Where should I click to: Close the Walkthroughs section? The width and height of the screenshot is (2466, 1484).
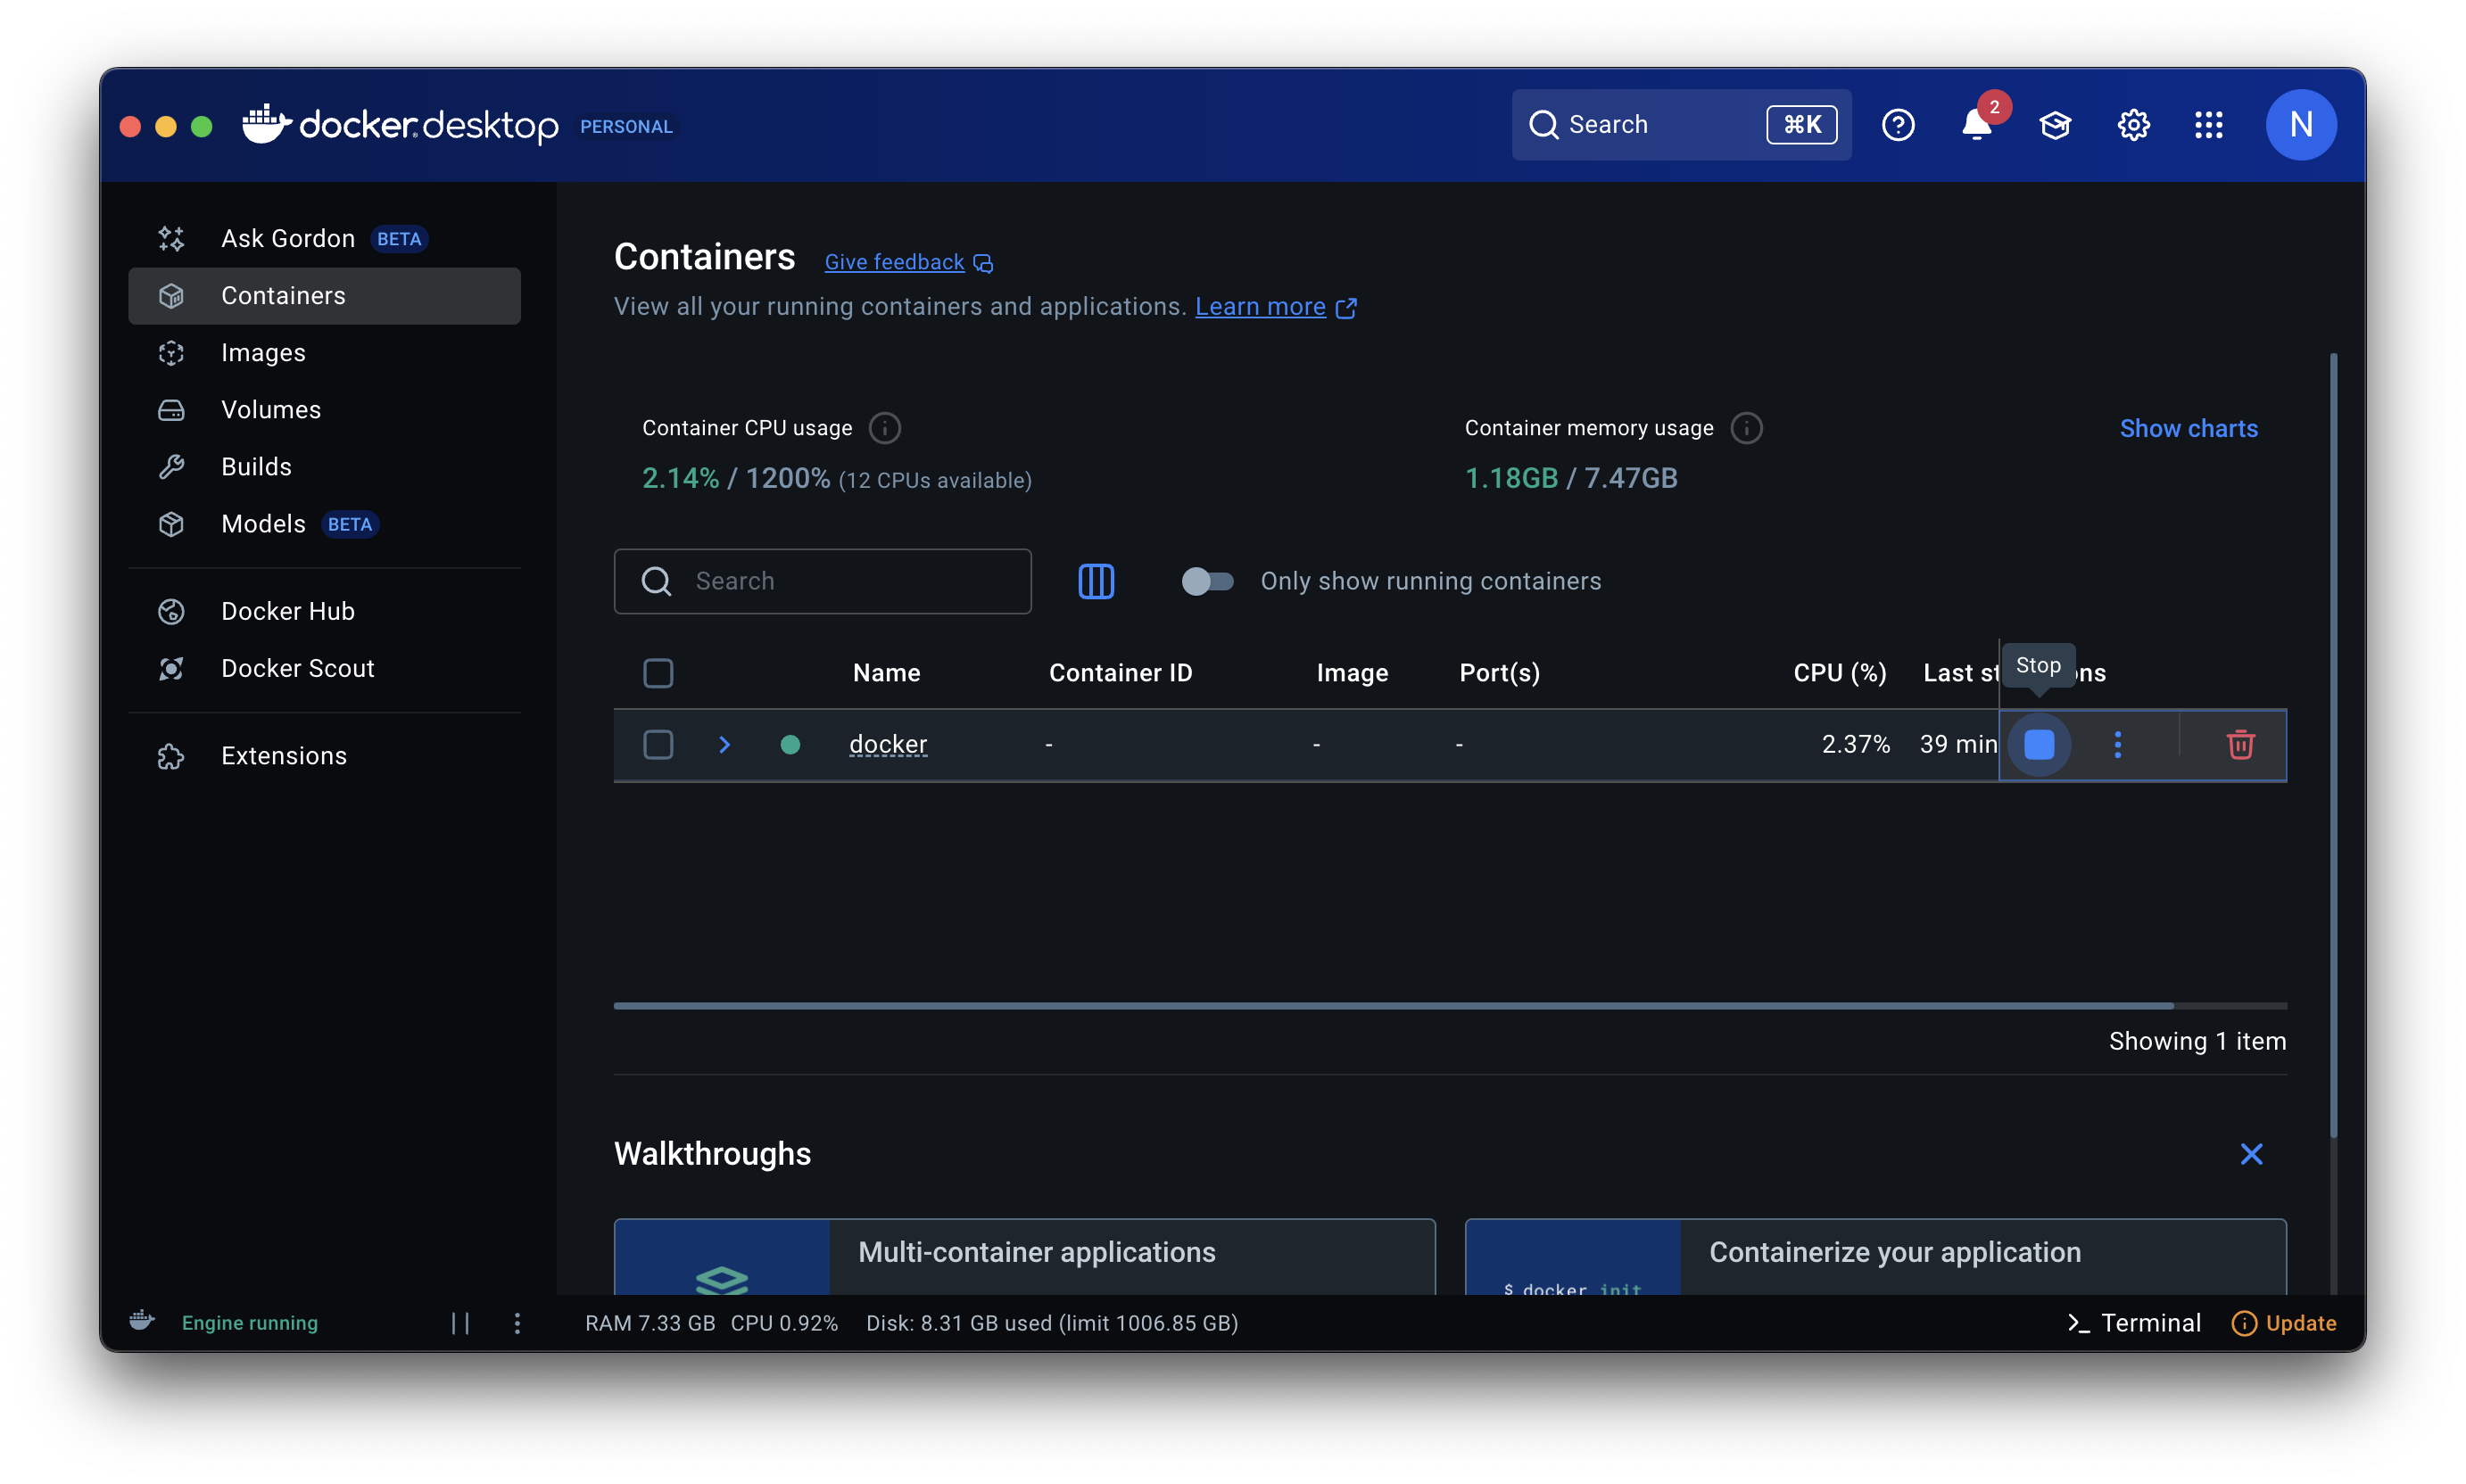(2250, 1154)
